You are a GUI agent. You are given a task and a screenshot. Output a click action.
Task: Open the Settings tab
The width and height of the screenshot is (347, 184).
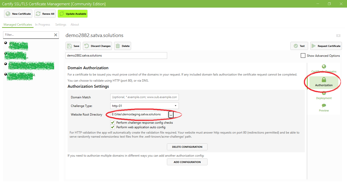[x=60, y=24]
